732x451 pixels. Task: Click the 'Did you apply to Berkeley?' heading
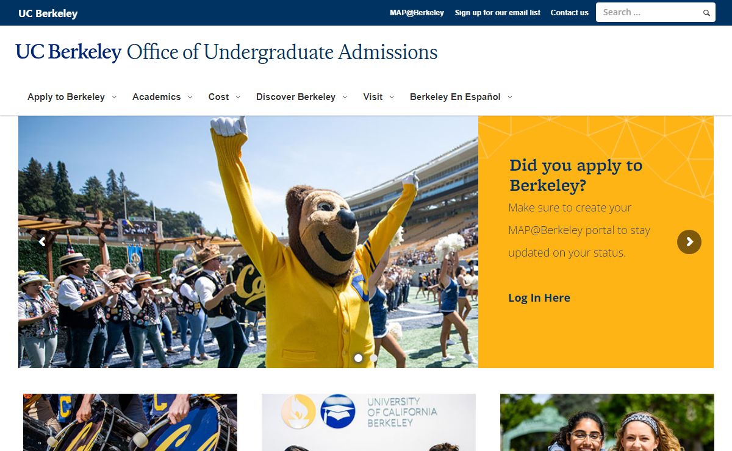(576, 175)
